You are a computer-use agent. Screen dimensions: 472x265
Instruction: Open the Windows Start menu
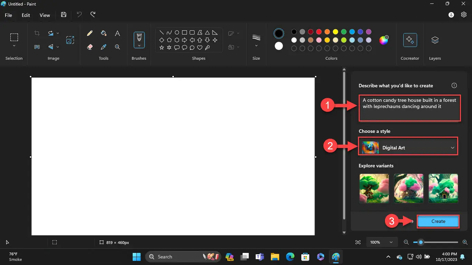click(x=136, y=257)
